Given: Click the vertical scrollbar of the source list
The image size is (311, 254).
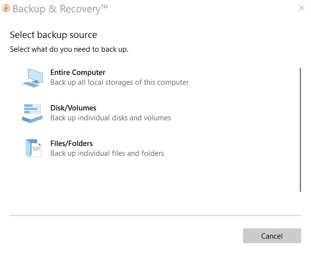Looking at the screenshot, I should point(300,129).
